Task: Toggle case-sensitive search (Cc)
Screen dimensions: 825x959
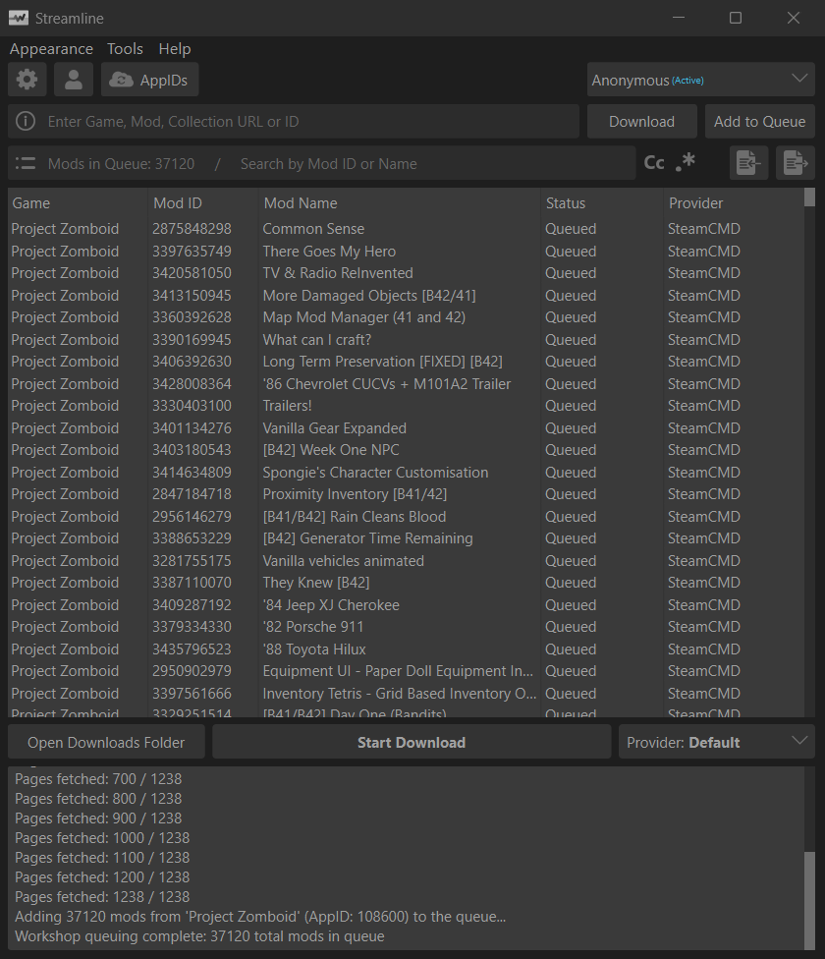Action: pyautogui.click(x=654, y=163)
